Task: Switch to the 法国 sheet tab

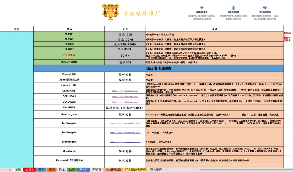Action: click(72, 170)
